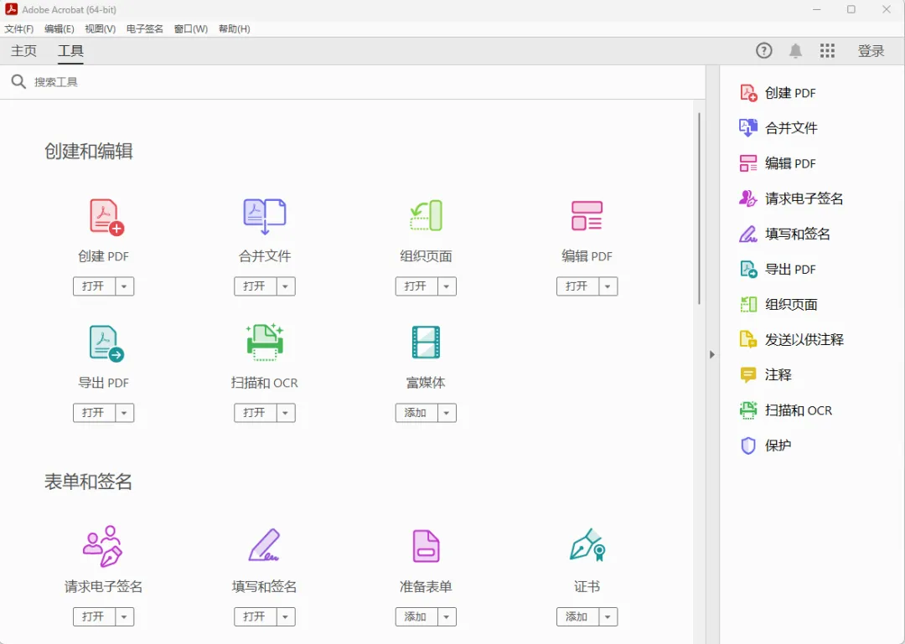Image resolution: width=905 pixels, height=644 pixels.
Task: Click the vertical scrollbar of tools list
Action: pyautogui.click(x=699, y=209)
